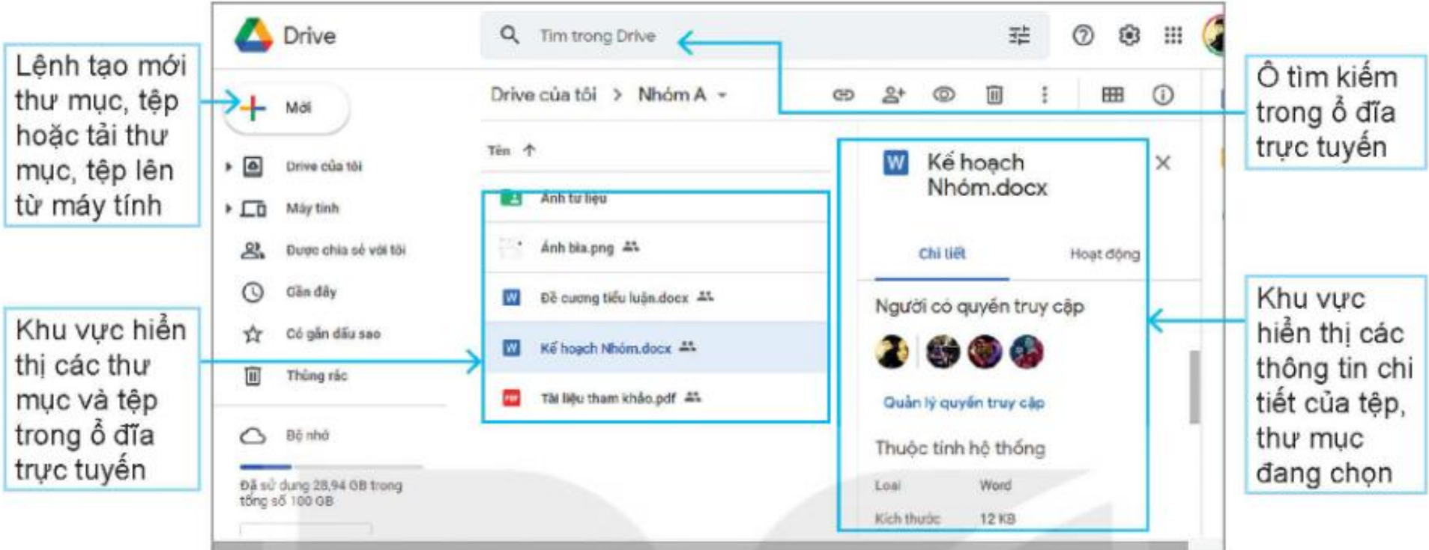1429x550 pixels.
Task: Open Được chia sẻ với tôi
Action: coord(345,250)
